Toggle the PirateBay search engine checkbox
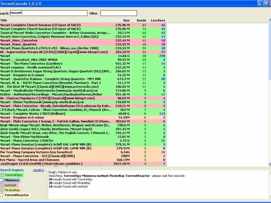Screen dimensions: 271x203 pyautogui.click(x=2, y=190)
